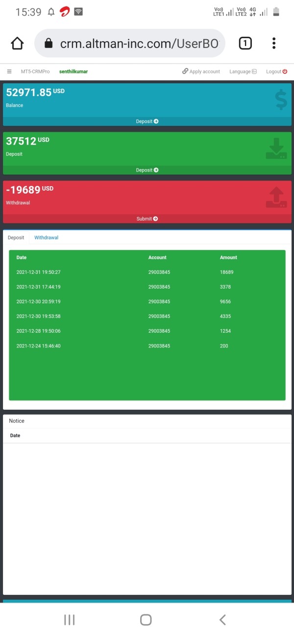Click the Amount column header

228,257
